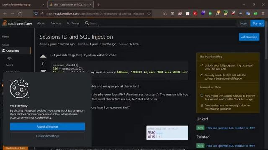Open the green shield extension icon
This screenshot has width=268, height=150.
[225, 13]
